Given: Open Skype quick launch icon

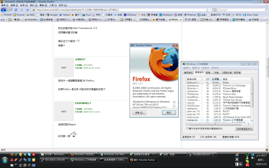Looking at the screenshot, I should pos(29,155).
